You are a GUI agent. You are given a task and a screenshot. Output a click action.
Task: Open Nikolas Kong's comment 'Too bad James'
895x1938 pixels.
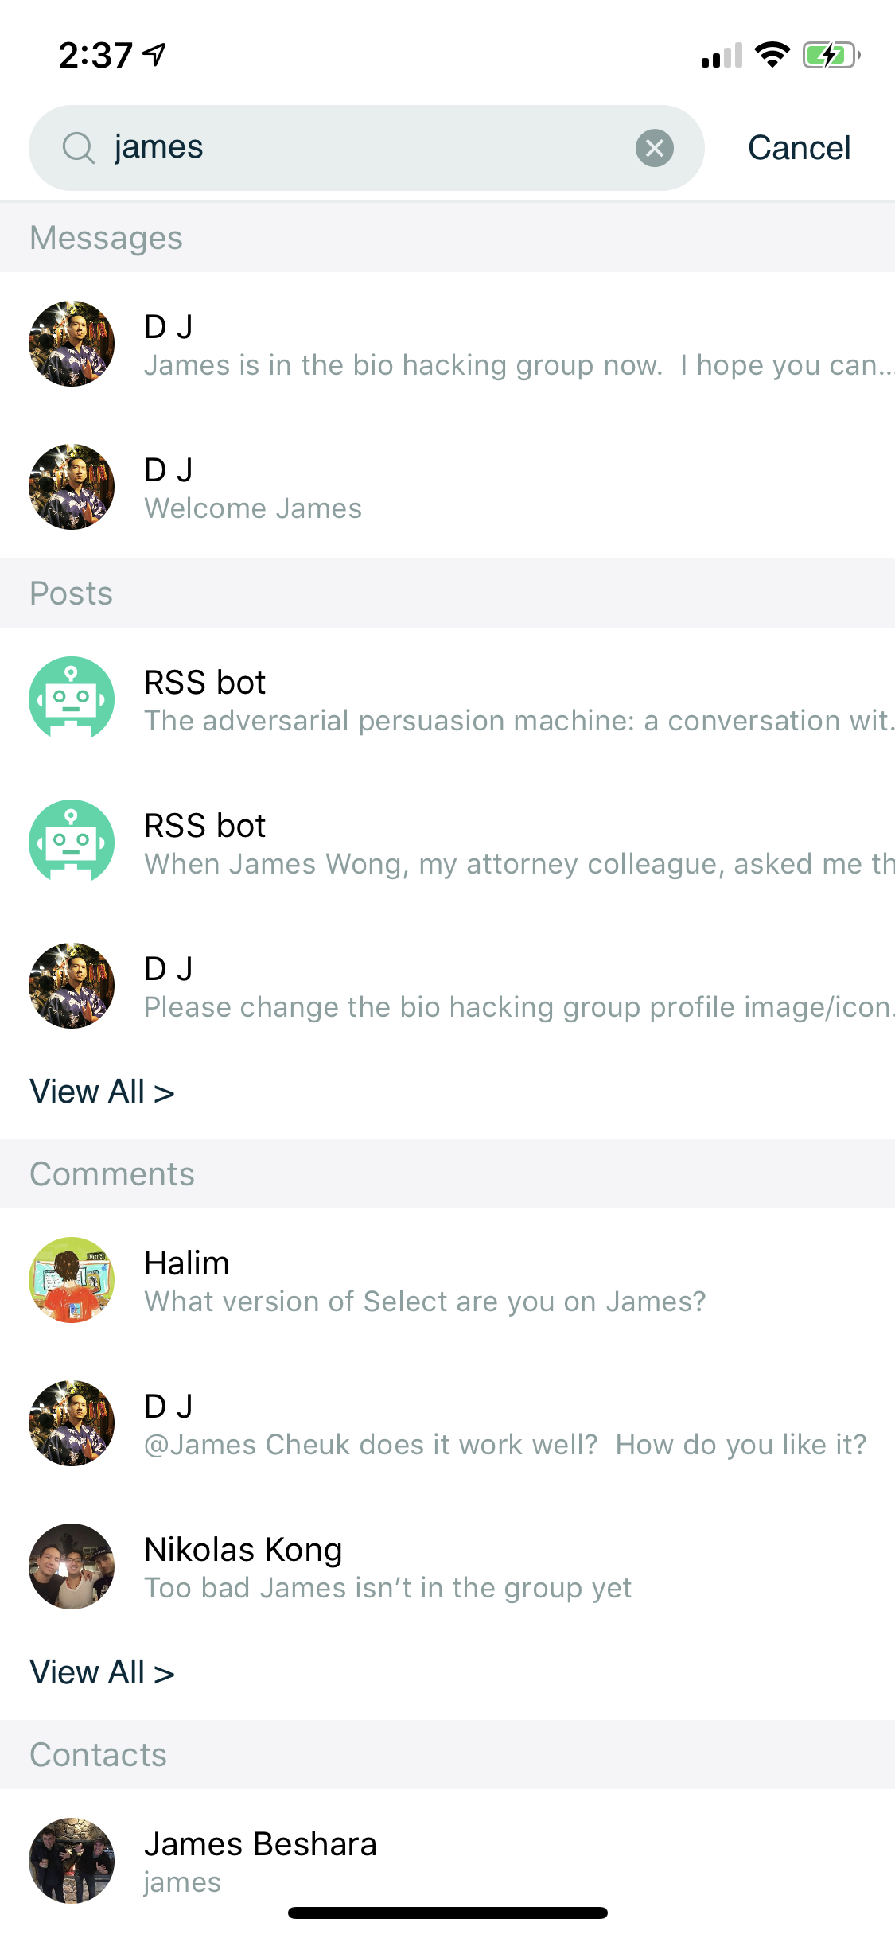click(509, 1569)
